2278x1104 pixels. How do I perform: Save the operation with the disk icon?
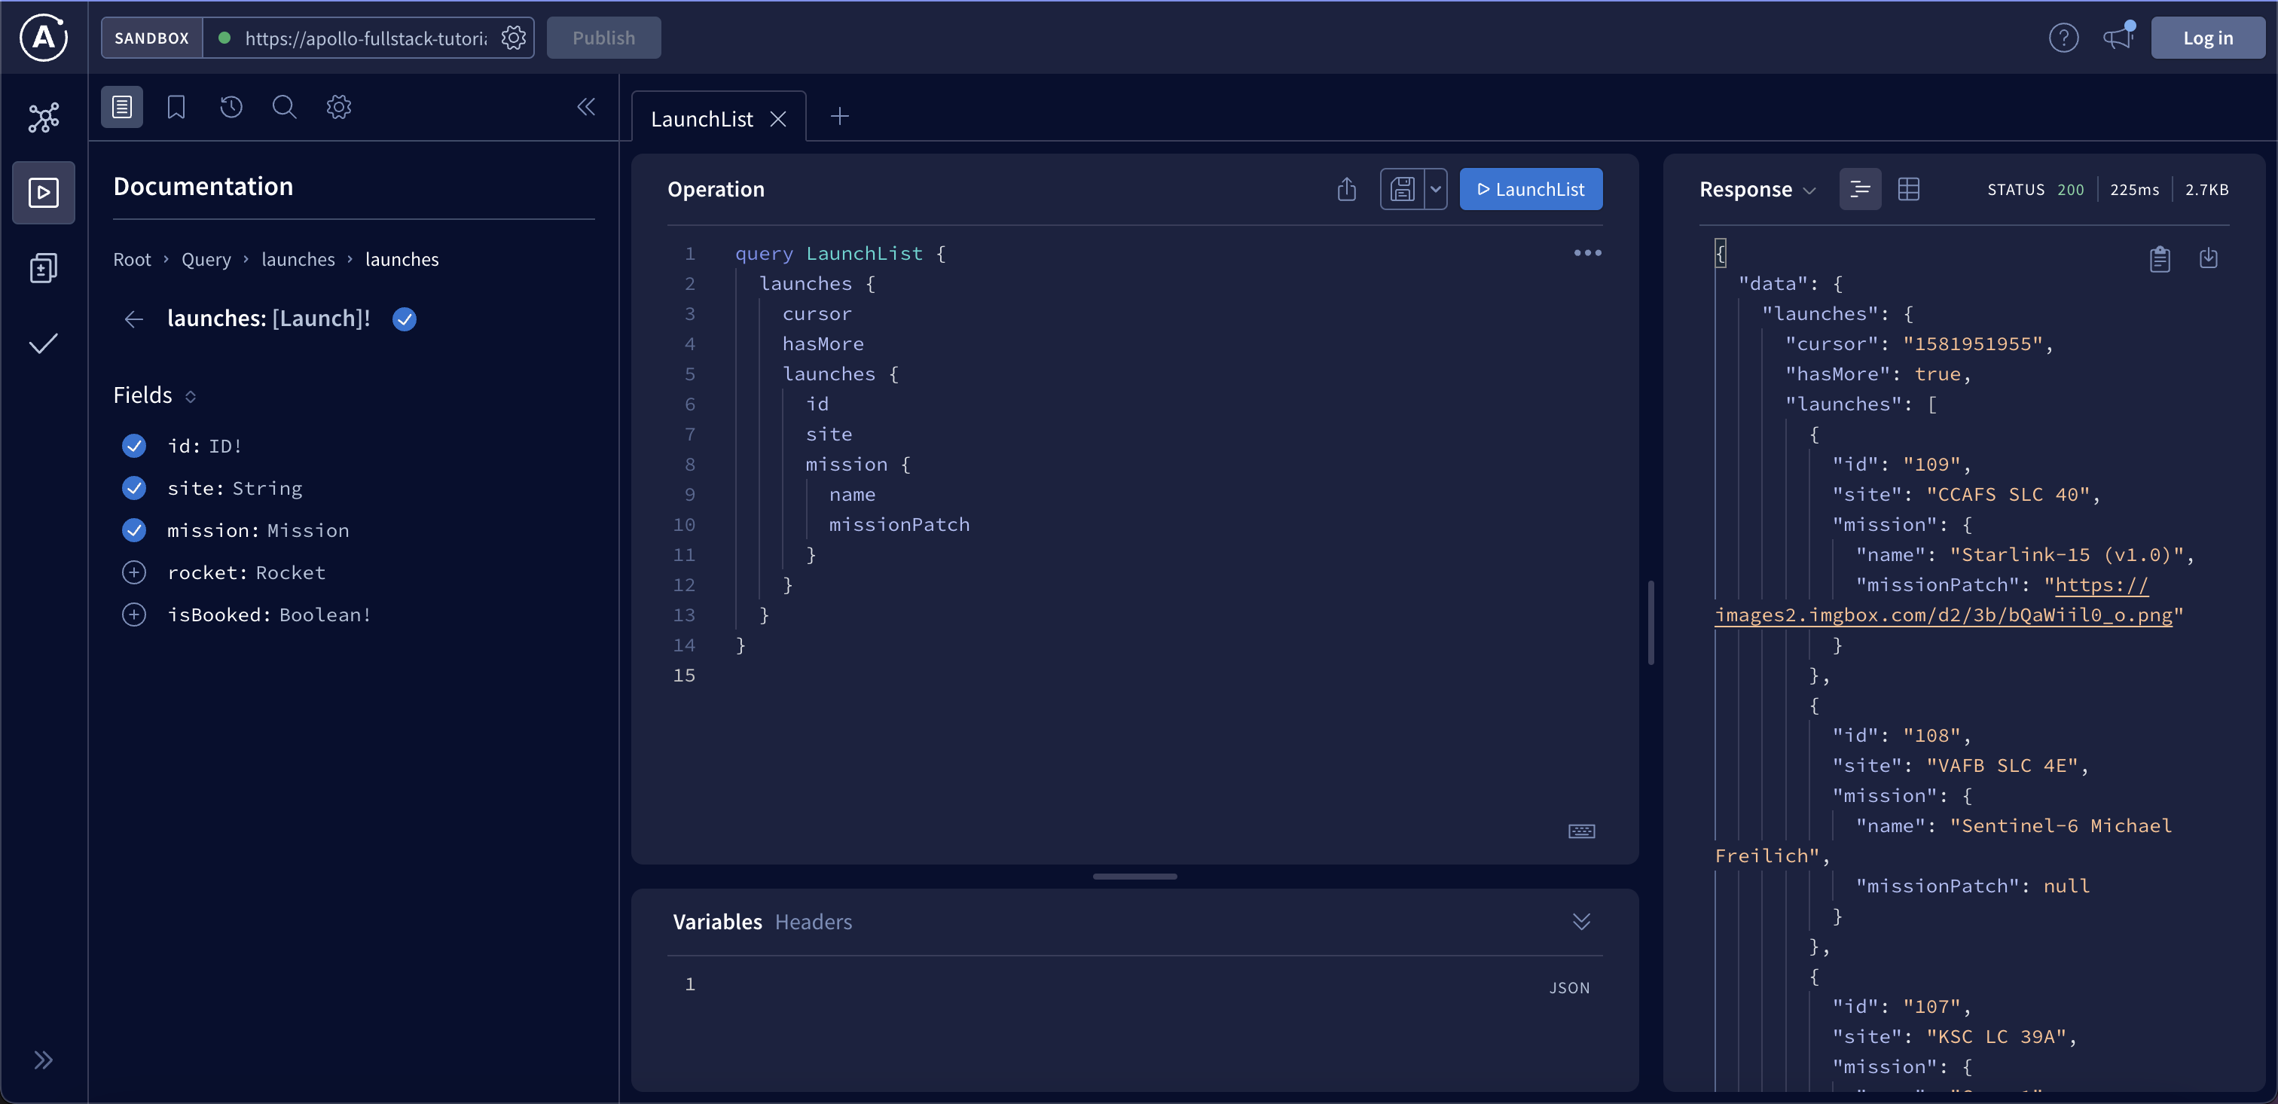coord(1402,189)
